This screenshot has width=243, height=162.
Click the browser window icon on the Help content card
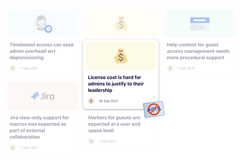(200, 23)
